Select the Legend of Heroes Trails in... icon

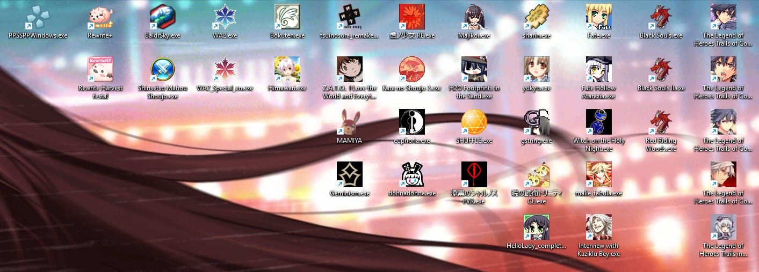(724, 227)
